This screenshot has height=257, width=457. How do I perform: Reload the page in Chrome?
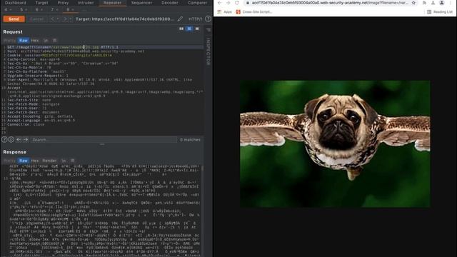237,3
